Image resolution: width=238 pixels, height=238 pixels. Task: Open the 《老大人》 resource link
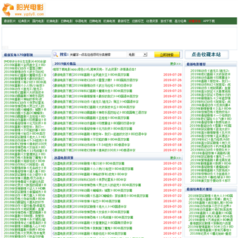(100, 206)
